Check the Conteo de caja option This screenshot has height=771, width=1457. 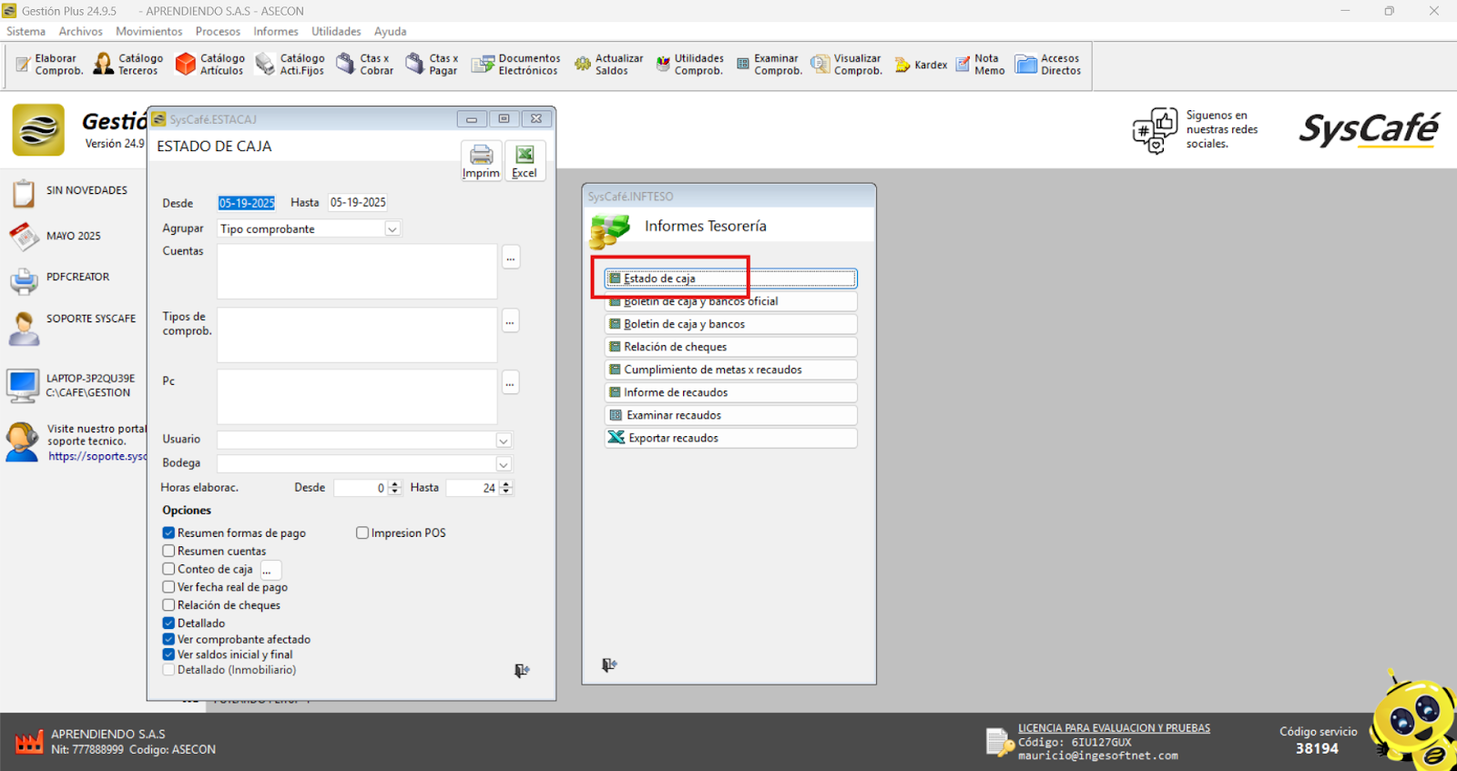(x=168, y=569)
